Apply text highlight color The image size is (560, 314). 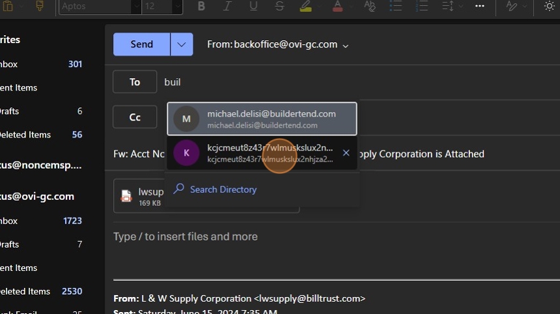tap(305, 6)
